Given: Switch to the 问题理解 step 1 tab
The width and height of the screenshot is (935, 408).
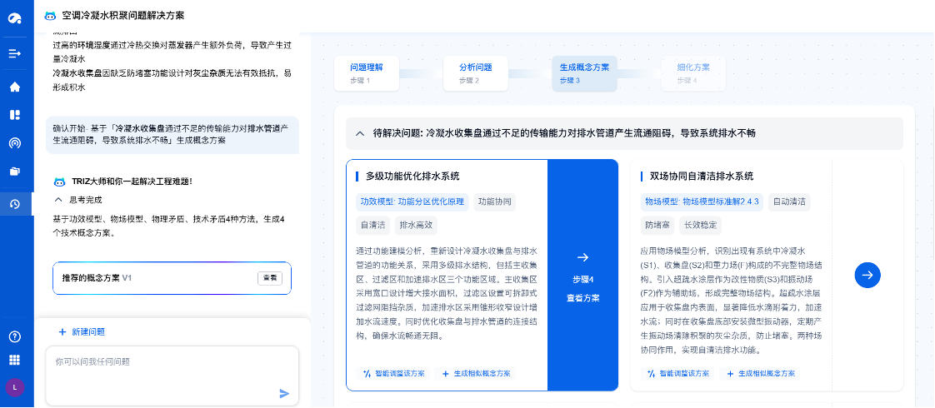Looking at the screenshot, I should [x=367, y=73].
